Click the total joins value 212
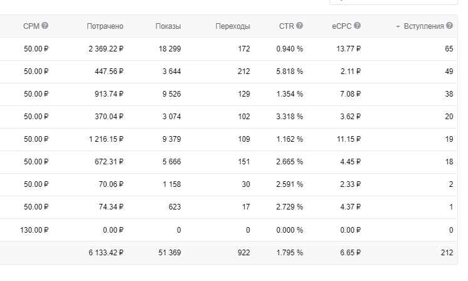 pos(446,253)
